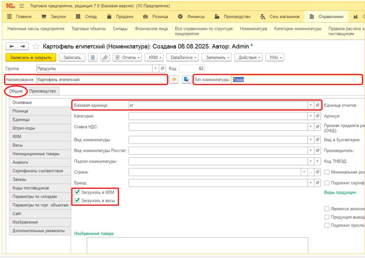Click the document list icon beside Записать
The height and width of the screenshot is (258, 365).
(x=92, y=57)
